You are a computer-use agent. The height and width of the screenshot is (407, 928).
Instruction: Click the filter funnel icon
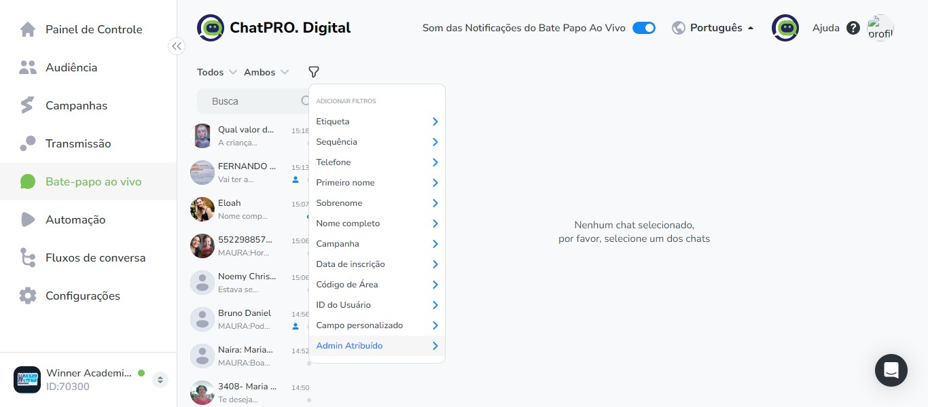click(x=313, y=72)
